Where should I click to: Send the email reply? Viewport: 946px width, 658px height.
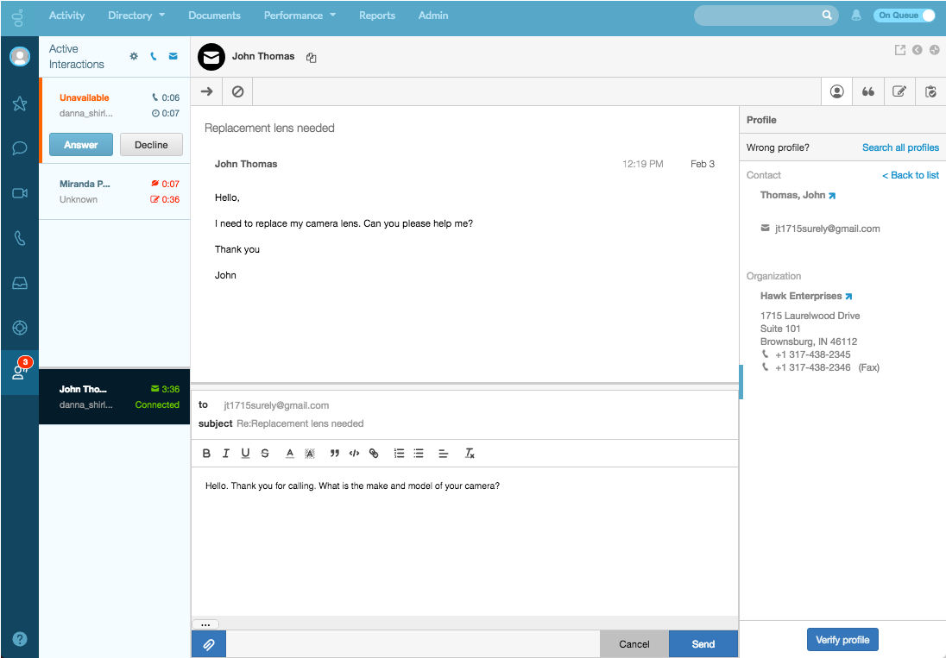tap(703, 644)
